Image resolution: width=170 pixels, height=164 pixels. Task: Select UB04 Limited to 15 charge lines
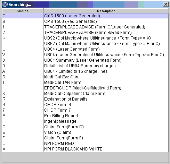pos(85,71)
